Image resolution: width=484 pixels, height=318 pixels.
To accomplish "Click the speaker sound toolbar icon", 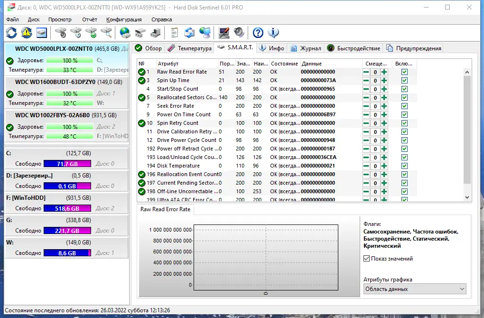I will (239, 32).
